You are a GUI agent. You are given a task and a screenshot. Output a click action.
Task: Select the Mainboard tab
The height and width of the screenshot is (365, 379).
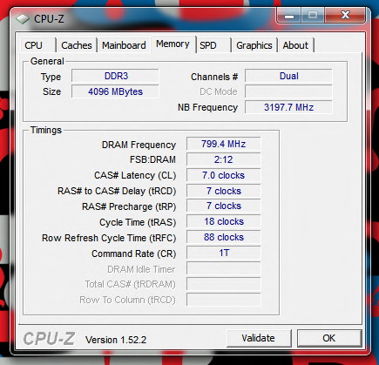click(124, 45)
